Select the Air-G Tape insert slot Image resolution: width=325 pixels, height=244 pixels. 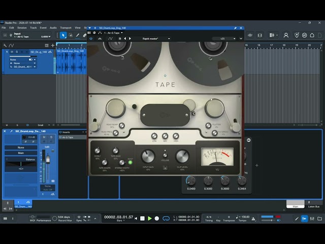(73, 137)
